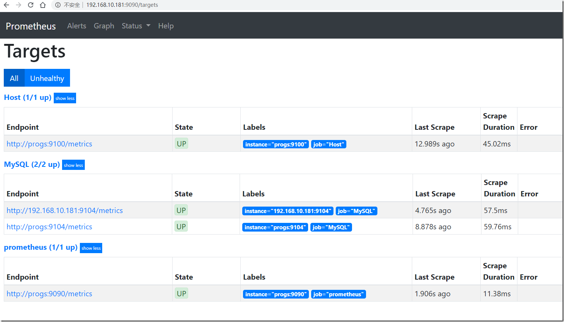
Task: Click label instance="progs:9090"
Action: [276, 294]
